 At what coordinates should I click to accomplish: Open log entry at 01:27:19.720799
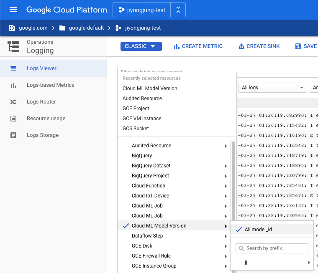(277, 175)
